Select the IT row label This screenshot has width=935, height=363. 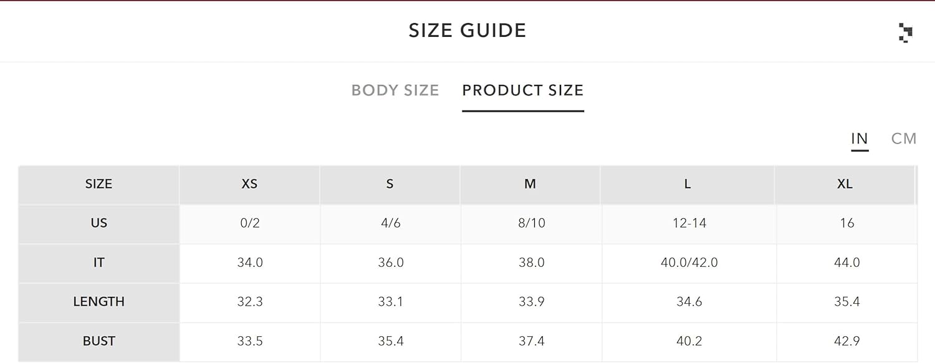[99, 263]
